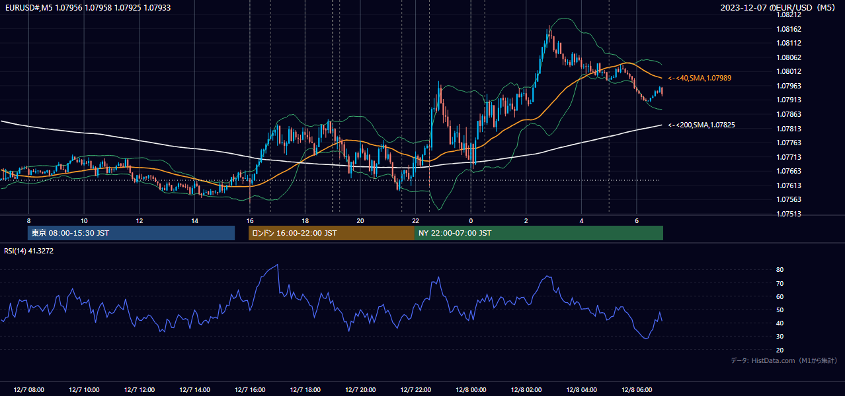Click hour tick 16 under the price chart
845x396 pixels.
point(250,220)
